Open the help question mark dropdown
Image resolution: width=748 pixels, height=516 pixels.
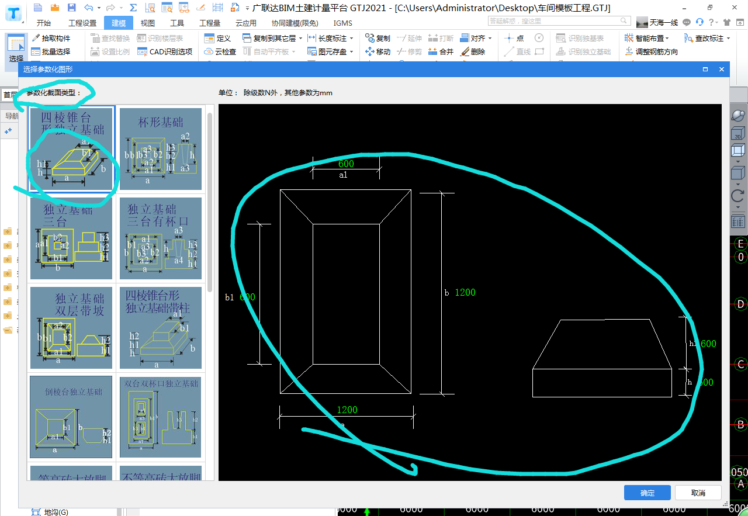coord(716,22)
